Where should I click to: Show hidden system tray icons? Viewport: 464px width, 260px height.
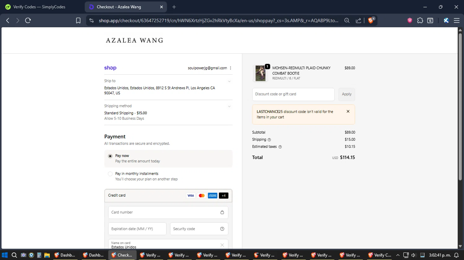(398, 255)
